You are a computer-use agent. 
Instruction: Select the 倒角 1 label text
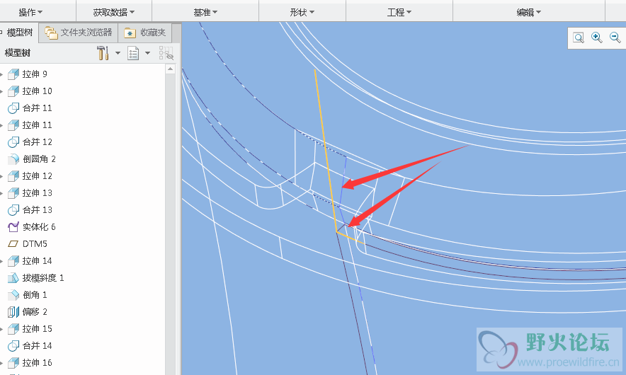[35, 295]
